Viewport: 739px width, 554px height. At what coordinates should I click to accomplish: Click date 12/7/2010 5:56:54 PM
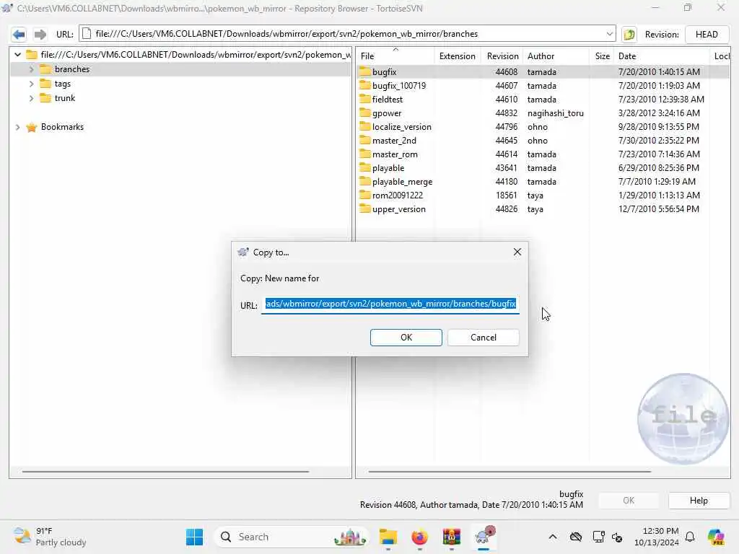[x=658, y=208]
